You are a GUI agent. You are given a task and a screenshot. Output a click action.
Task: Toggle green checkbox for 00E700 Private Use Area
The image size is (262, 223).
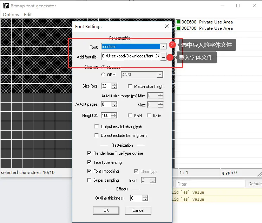coord(178,28)
